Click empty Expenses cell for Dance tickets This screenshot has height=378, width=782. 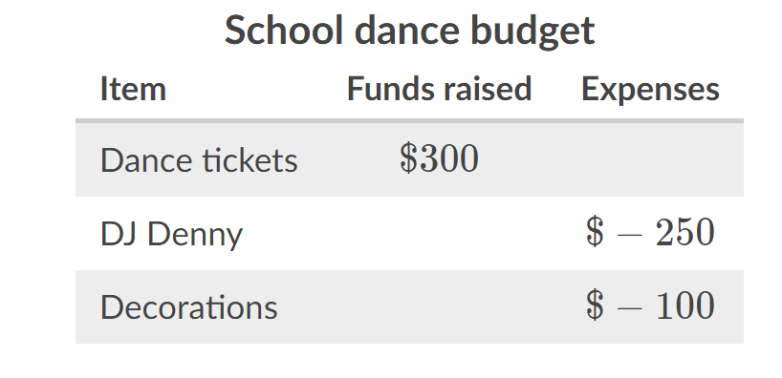(650, 159)
